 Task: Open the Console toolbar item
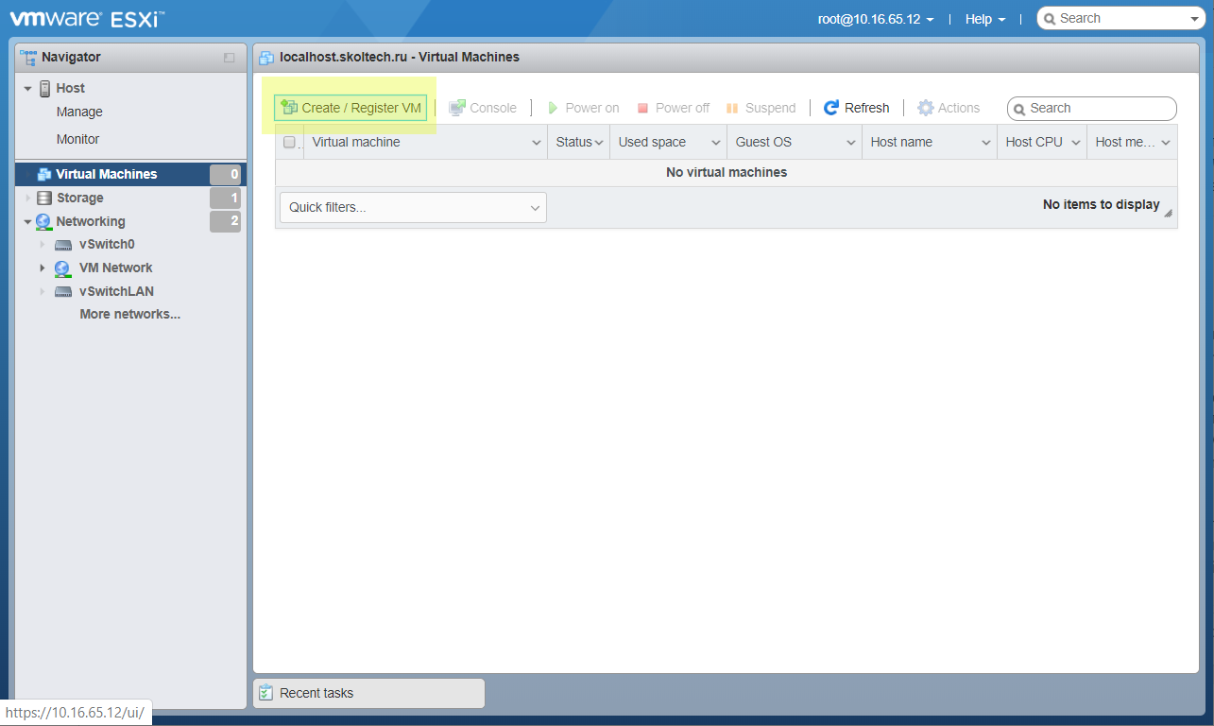[x=483, y=108]
